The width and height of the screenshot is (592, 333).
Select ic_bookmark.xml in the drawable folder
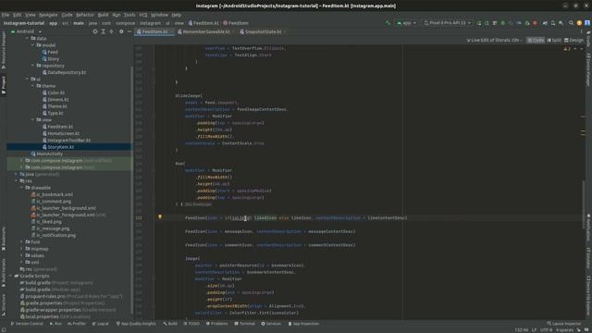click(x=55, y=194)
